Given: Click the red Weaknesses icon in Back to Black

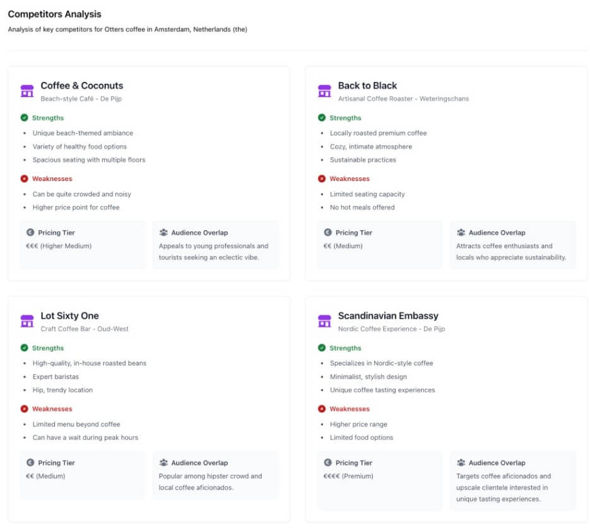Looking at the screenshot, I should pos(322,179).
